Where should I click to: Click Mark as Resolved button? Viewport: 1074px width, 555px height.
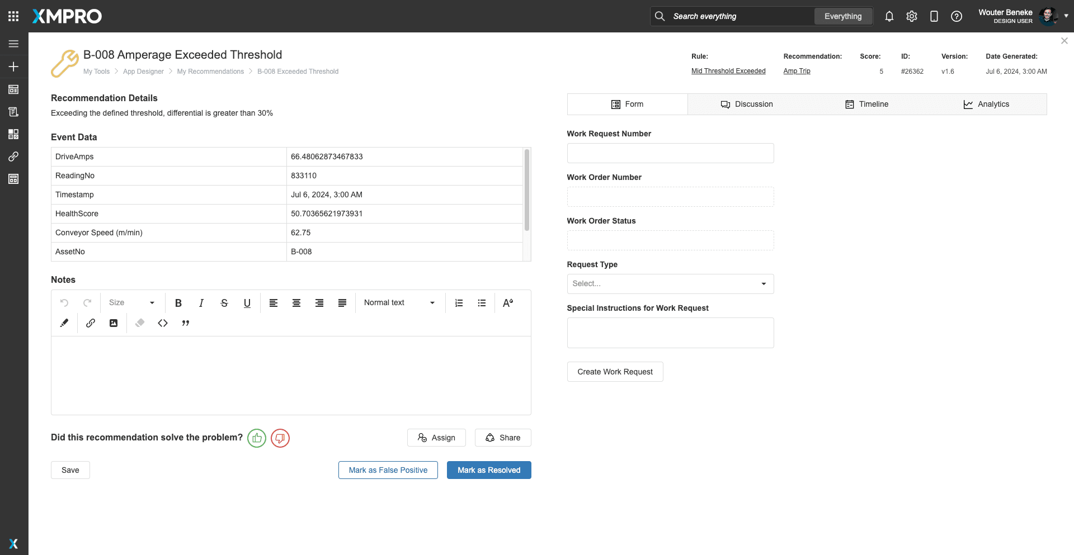tap(489, 470)
